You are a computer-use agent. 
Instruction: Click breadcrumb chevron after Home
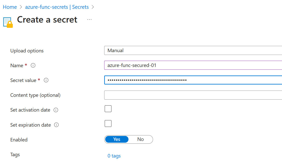point(21,7)
